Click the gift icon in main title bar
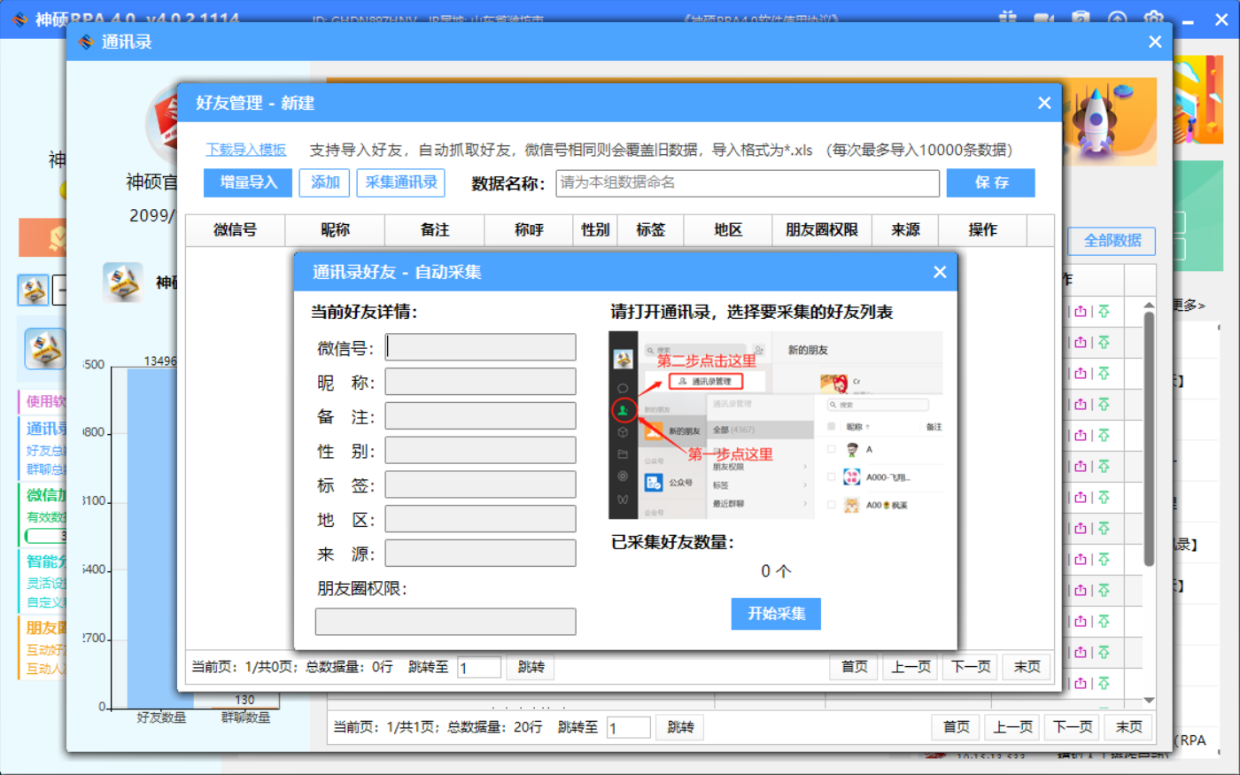This screenshot has width=1240, height=775. coord(1007,18)
